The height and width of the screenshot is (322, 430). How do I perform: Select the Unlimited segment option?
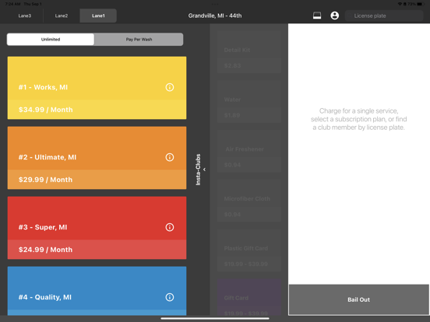coord(51,40)
